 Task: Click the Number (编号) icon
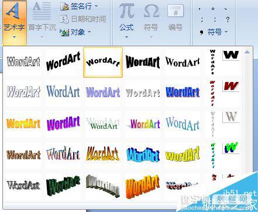[176, 11]
